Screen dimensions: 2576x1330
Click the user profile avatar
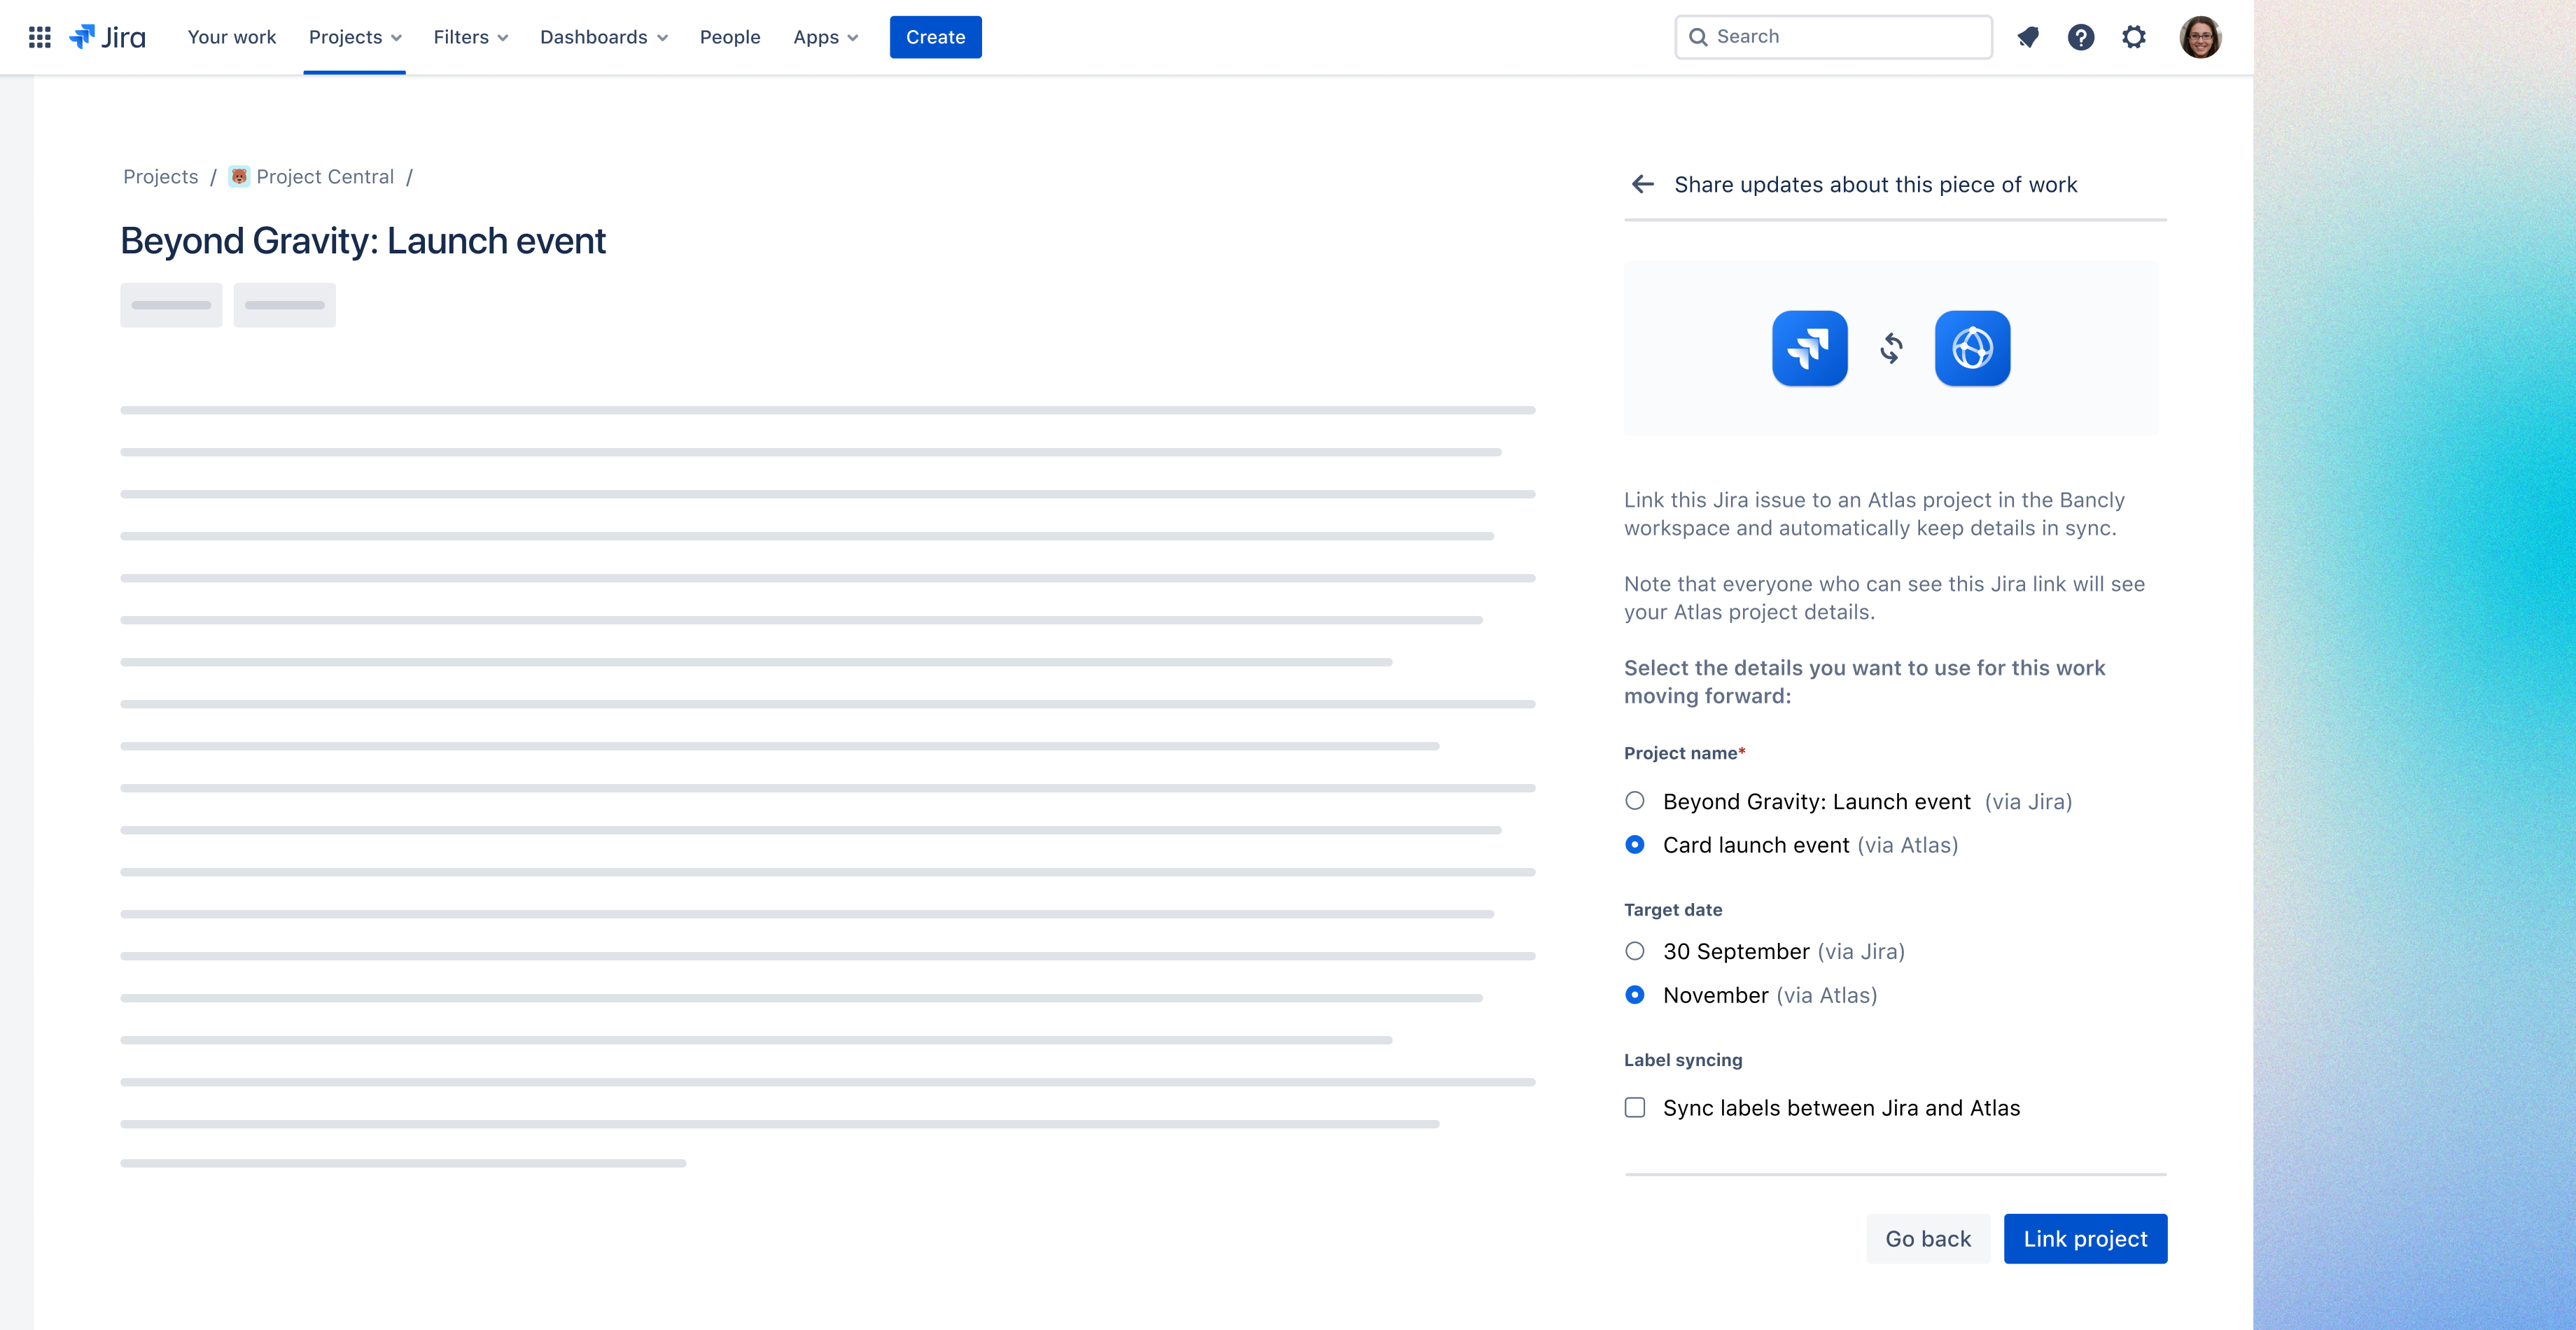pos(2200,37)
